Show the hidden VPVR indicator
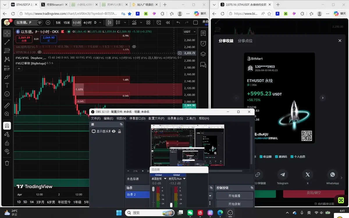349x218 pixels. point(40,52)
